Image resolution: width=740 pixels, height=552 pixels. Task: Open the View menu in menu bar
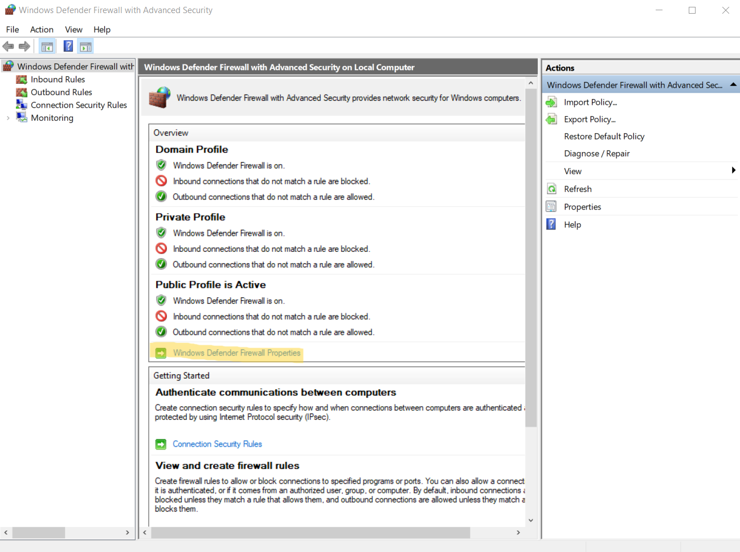(x=73, y=30)
